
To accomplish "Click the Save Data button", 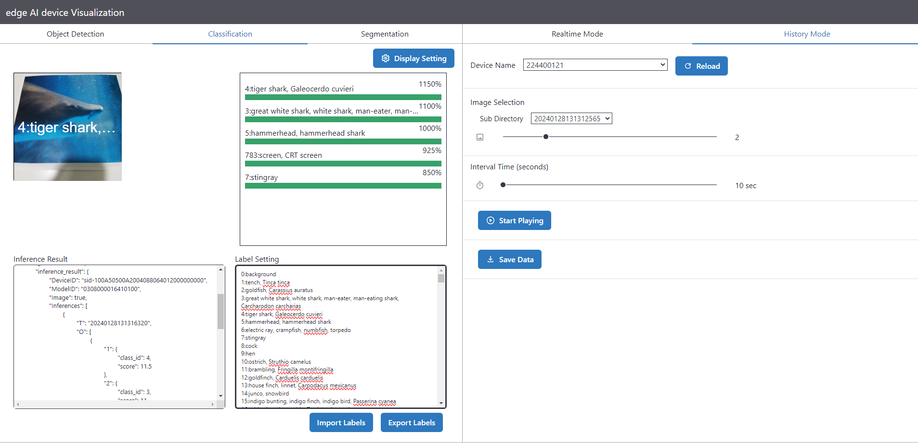I will pyautogui.click(x=510, y=259).
